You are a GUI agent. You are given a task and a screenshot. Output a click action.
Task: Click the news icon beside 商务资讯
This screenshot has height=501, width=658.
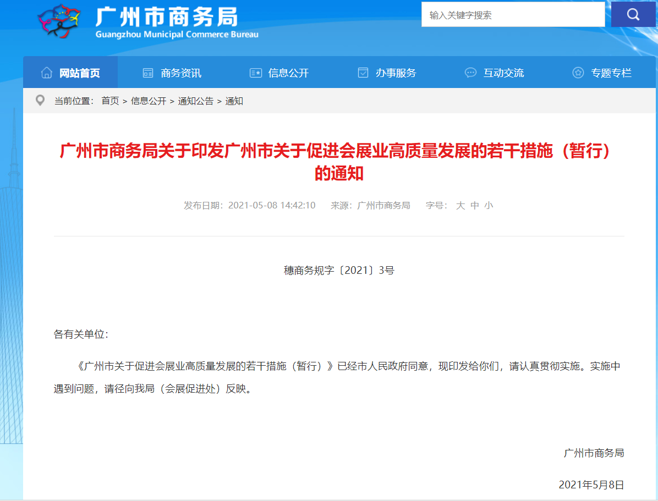point(148,73)
